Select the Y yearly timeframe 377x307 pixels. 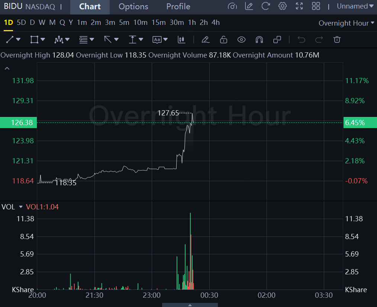[x=71, y=23]
